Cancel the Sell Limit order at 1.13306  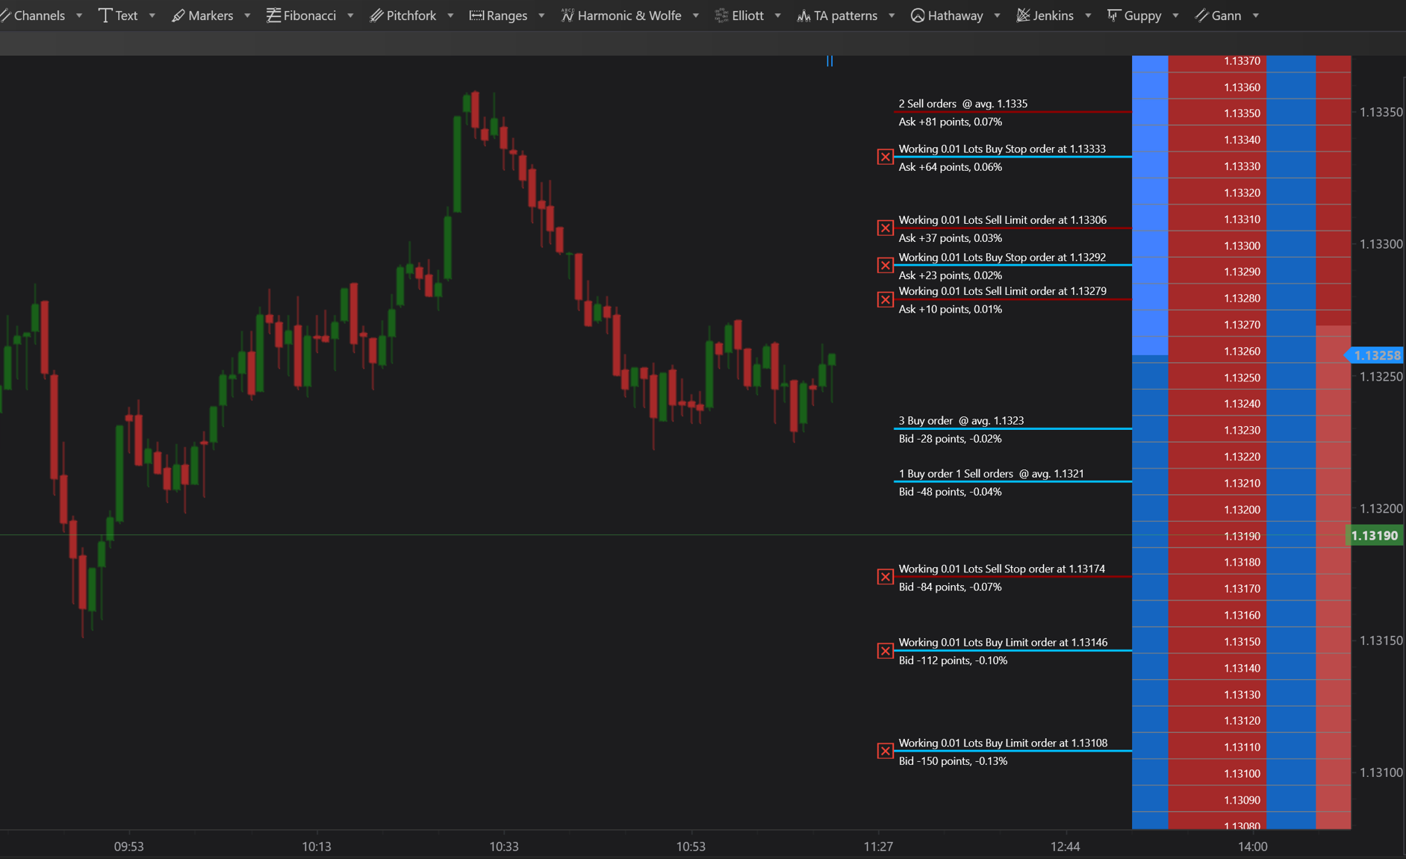(x=885, y=228)
